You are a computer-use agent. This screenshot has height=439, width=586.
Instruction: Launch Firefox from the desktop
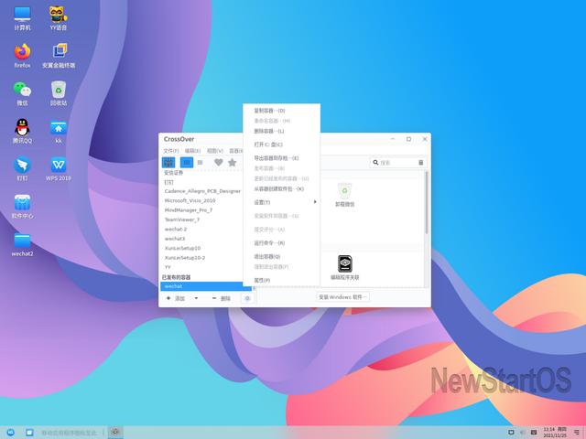22,56
